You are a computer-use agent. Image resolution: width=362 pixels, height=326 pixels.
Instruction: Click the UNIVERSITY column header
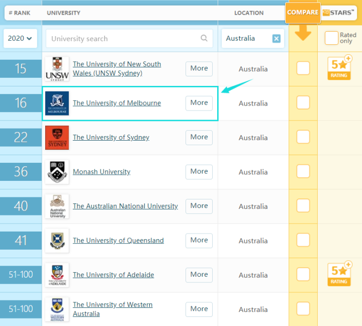(x=63, y=13)
